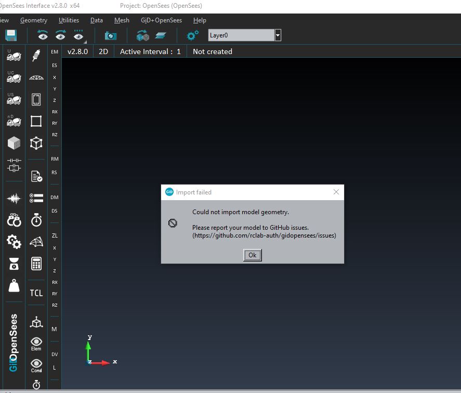
Task: Select the spring element icon
Action: pyautogui.click(x=36, y=55)
